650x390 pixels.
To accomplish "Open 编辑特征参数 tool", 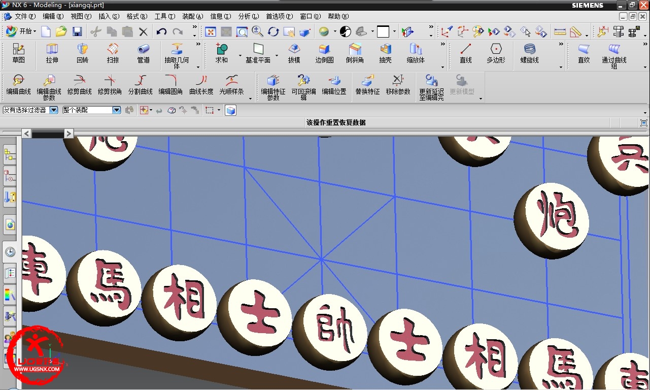I will click(273, 87).
